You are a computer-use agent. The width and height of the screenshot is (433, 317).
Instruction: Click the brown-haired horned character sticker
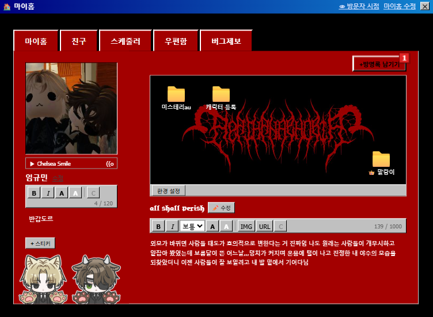96,278
